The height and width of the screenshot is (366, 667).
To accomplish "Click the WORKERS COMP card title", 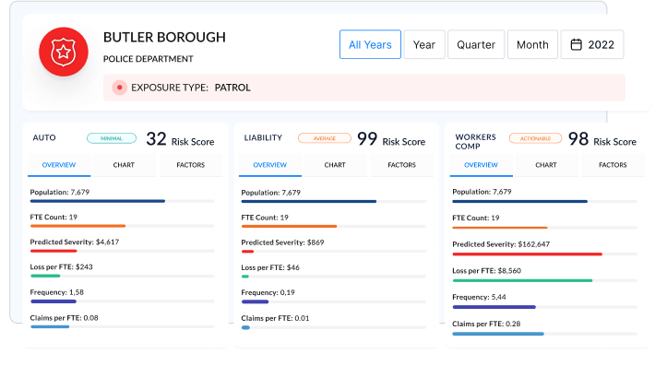I will pyautogui.click(x=476, y=142).
